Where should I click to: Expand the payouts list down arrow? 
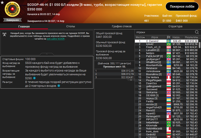tap(131, 80)
